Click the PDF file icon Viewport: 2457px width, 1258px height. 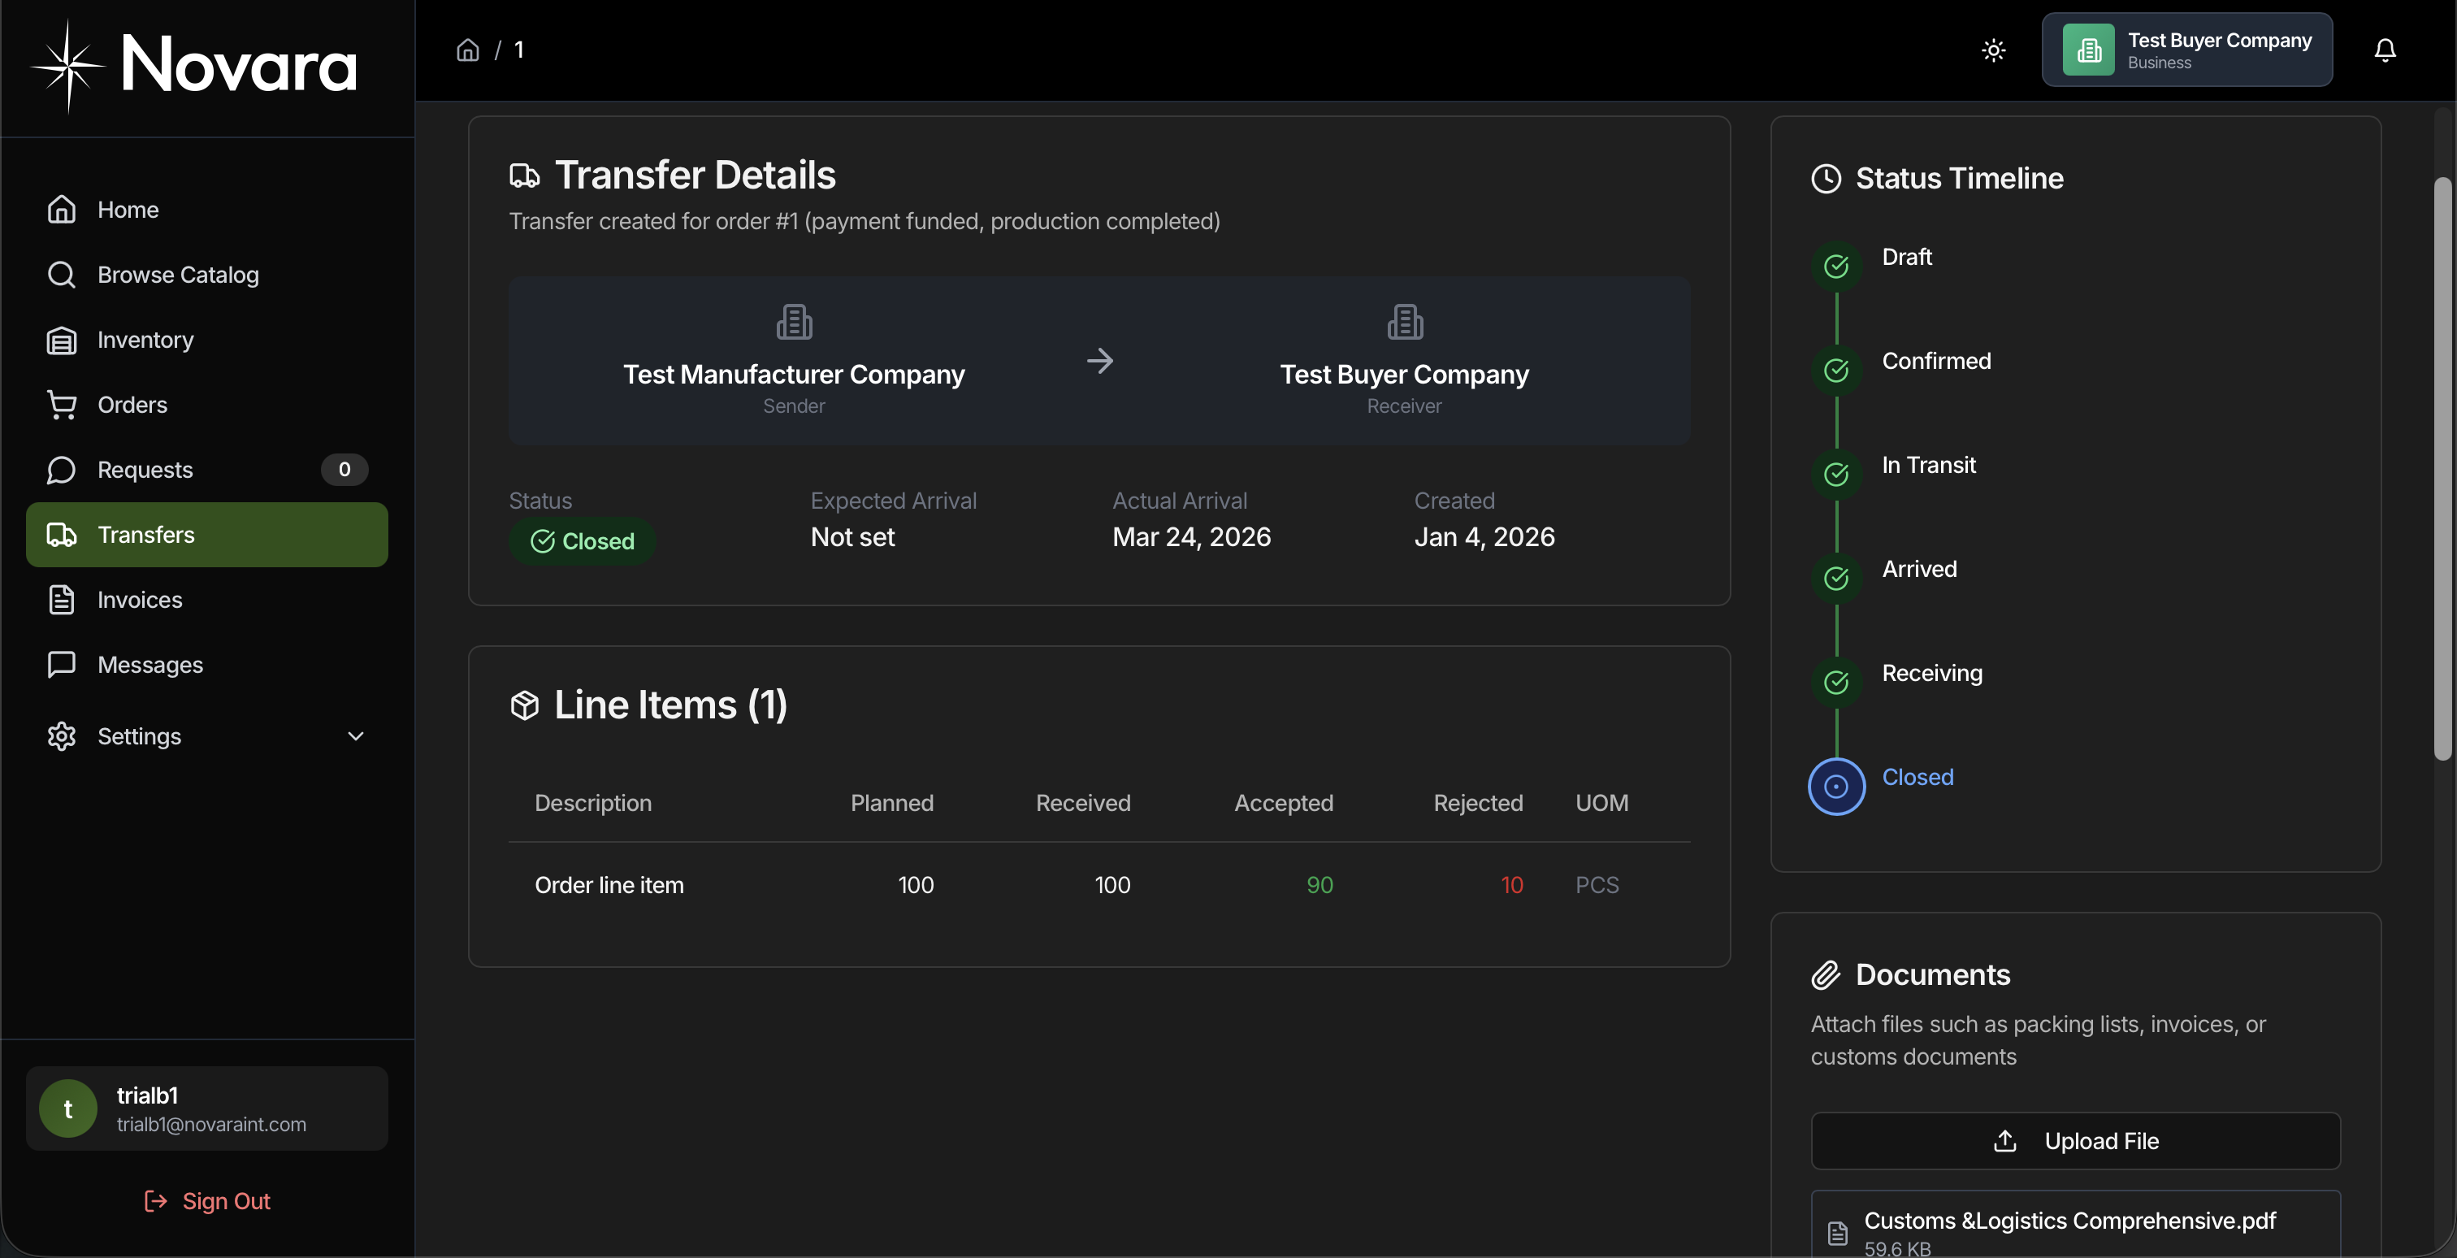point(1837,1233)
